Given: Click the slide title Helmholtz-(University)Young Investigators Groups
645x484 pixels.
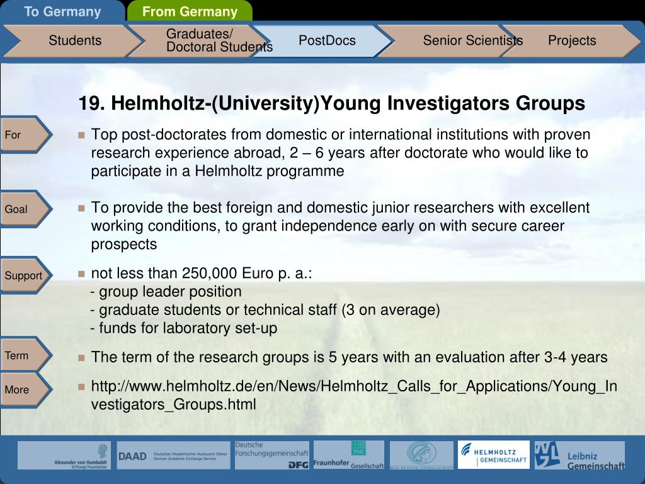Looking at the screenshot, I should pos(331,103).
